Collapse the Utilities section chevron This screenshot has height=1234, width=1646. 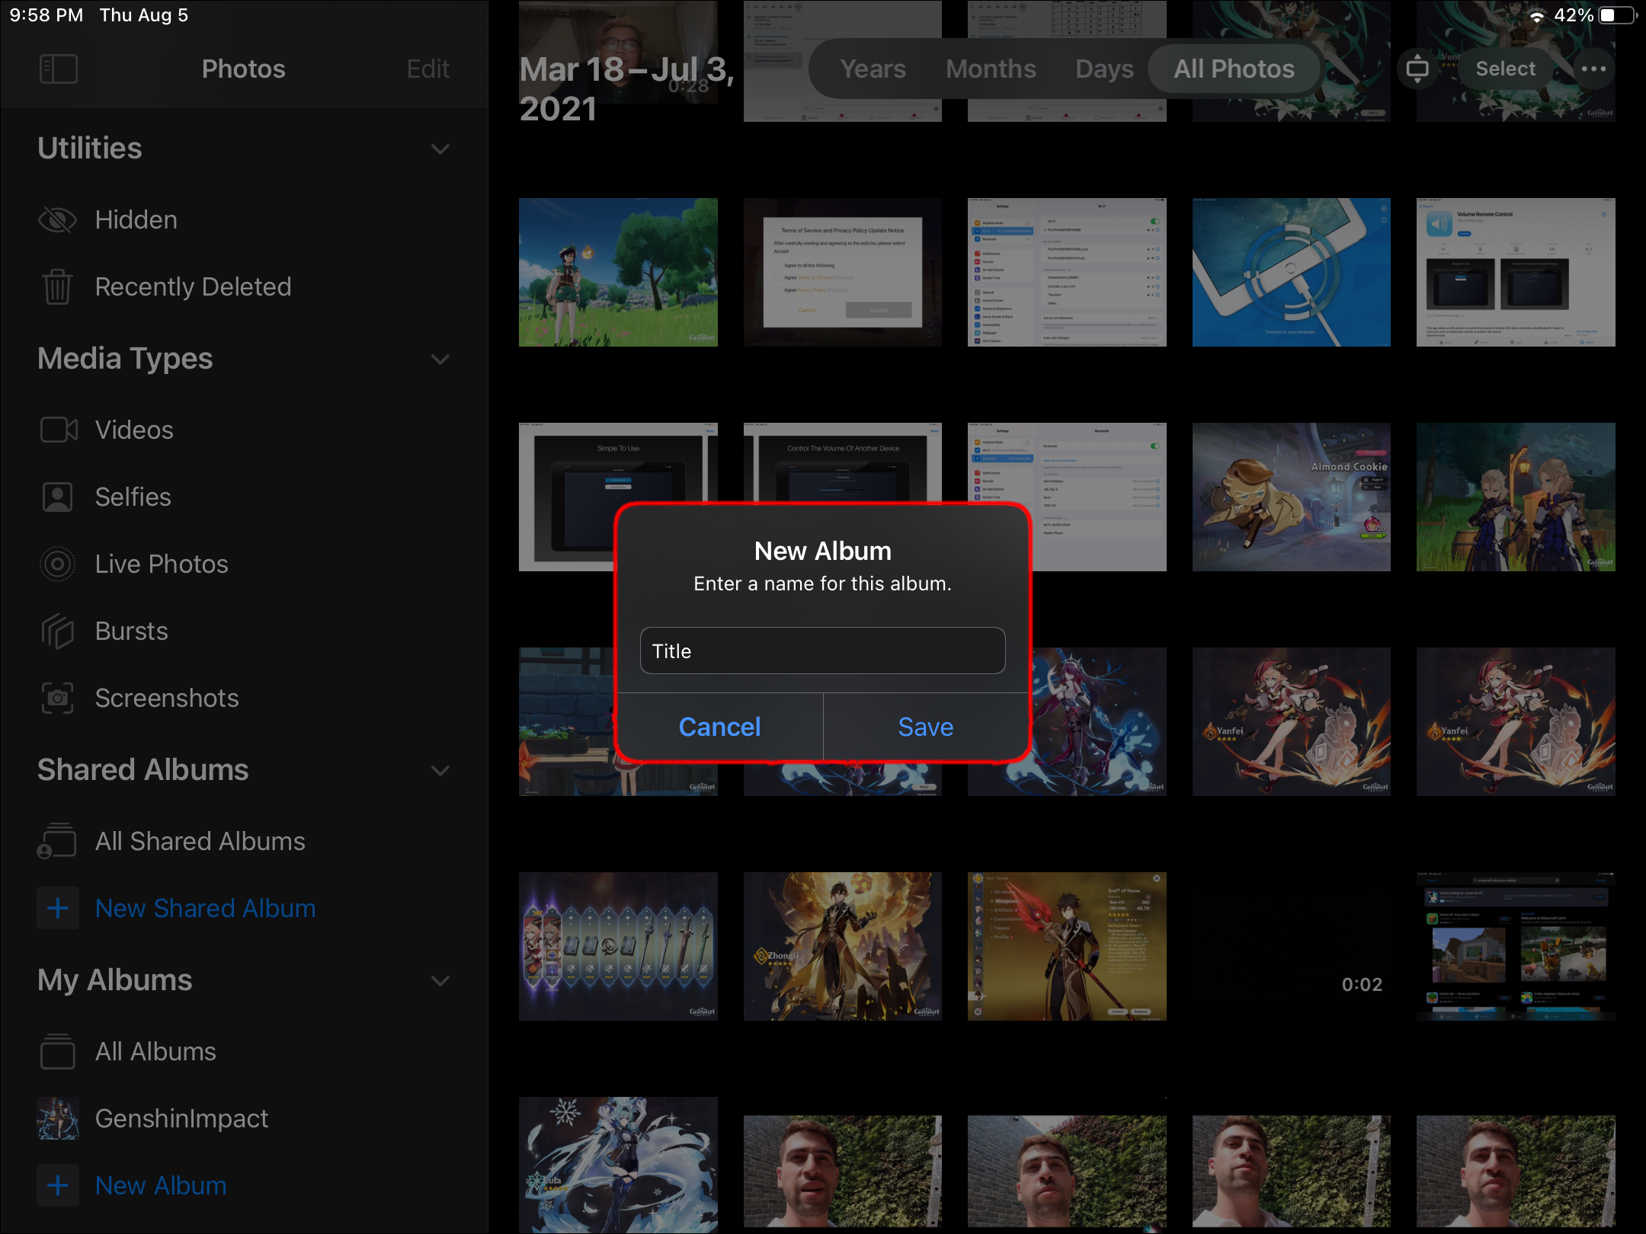point(440,149)
